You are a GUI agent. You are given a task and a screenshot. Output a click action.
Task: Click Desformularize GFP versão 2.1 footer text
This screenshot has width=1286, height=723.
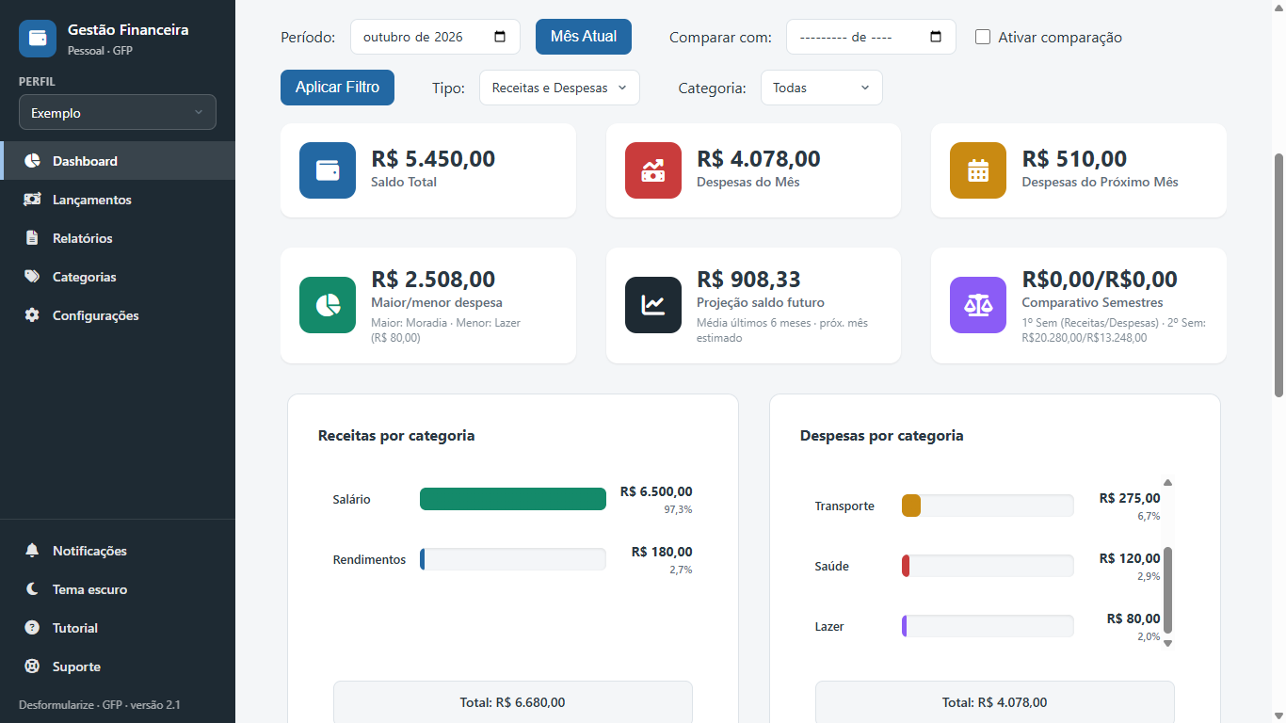tap(100, 705)
